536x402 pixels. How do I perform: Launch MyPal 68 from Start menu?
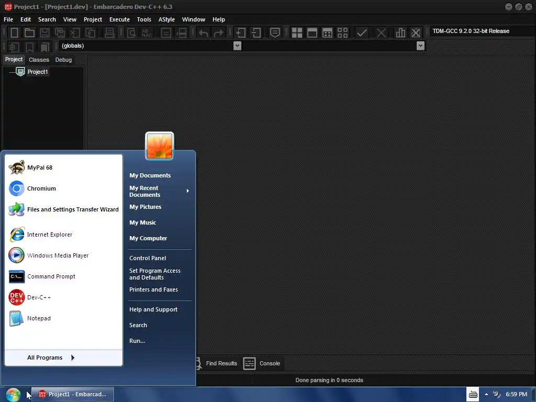(x=63, y=167)
